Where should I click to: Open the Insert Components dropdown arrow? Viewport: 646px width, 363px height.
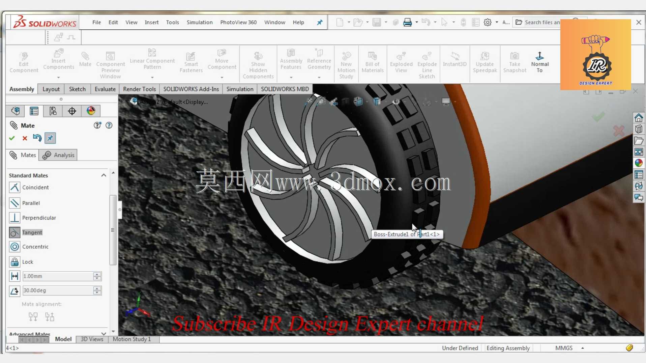(58, 77)
